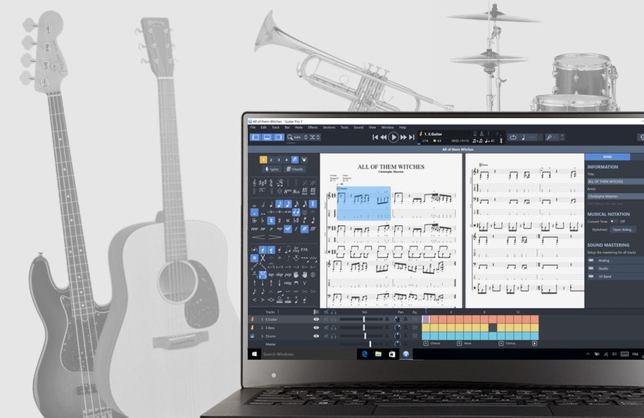This screenshot has width=644, height=418.
Task: Click the Stylesheet Open dialog button
Action: coord(623,229)
